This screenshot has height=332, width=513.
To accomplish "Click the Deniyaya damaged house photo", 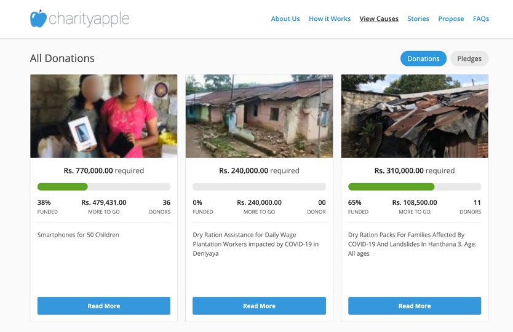I will 259,116.
